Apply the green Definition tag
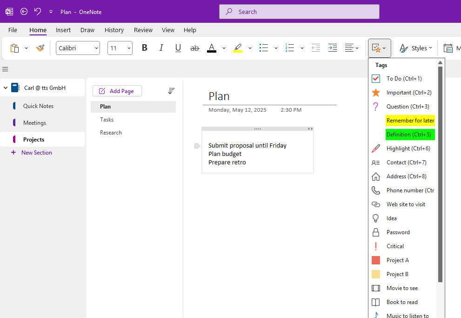This screenshot has height=318, width=461. [x=402, y=135]
